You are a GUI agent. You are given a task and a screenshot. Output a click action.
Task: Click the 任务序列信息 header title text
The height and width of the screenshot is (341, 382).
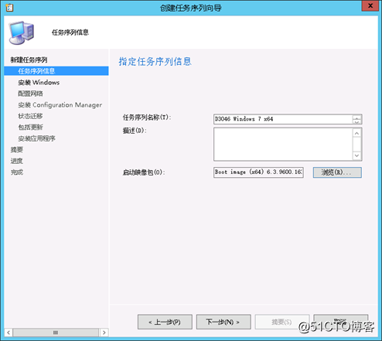tap(70, 32)
